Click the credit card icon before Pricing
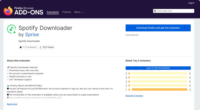This screenshot has height=110, width=200. 8,86
